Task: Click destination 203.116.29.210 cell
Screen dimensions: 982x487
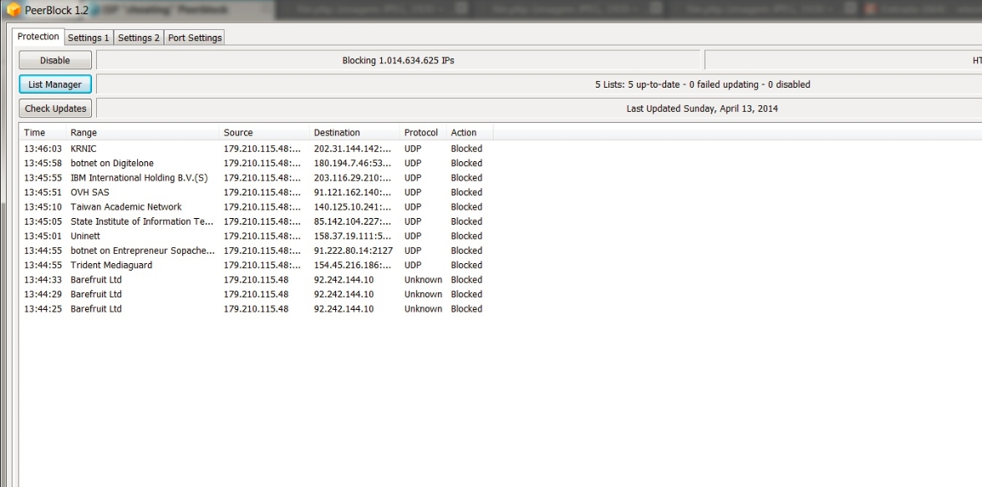Action: [353, 178]
